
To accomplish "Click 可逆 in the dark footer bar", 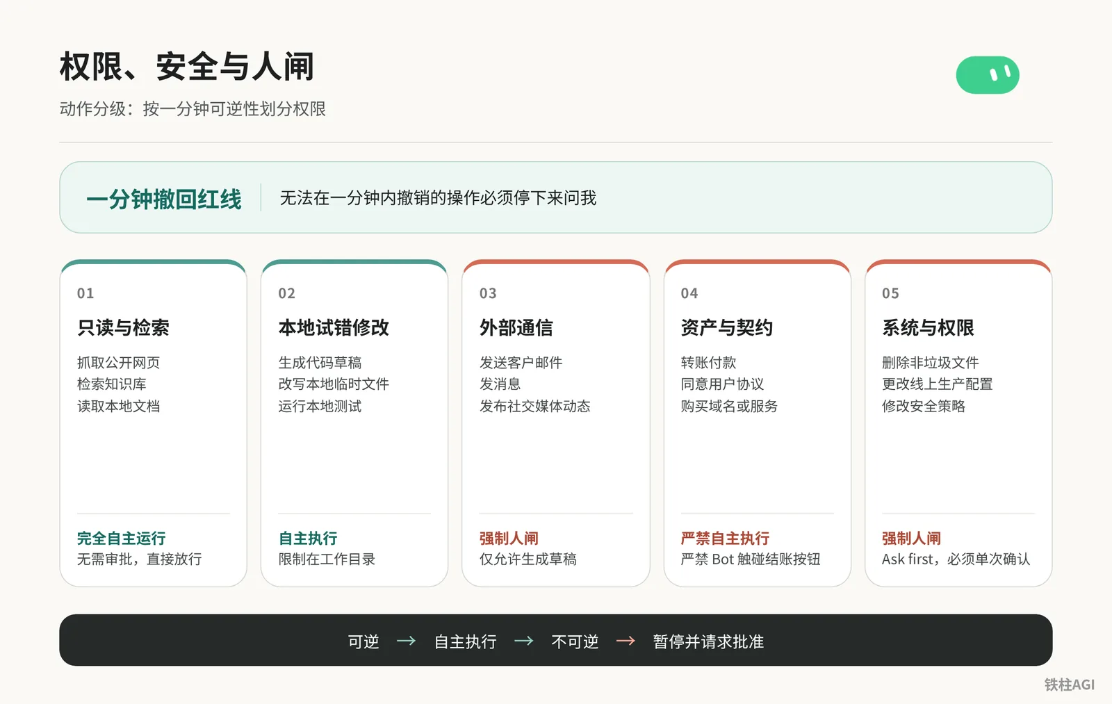I will point(363,641).
